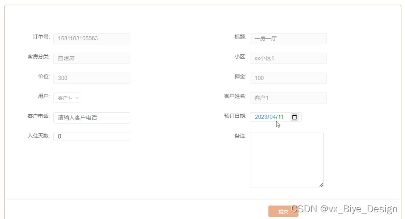Click the 小区 label
The width and height of the screenshot is (405, 219).
pos(240,56)
